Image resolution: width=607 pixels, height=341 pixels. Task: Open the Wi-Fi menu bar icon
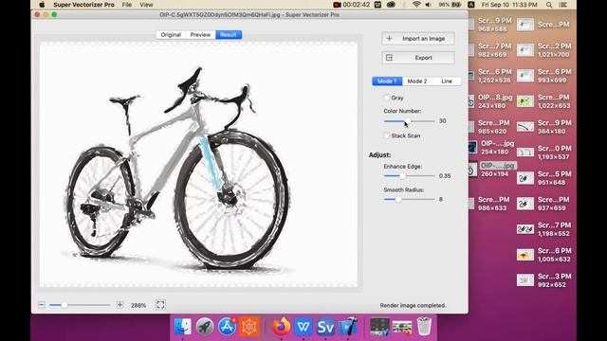click(416, 5)
